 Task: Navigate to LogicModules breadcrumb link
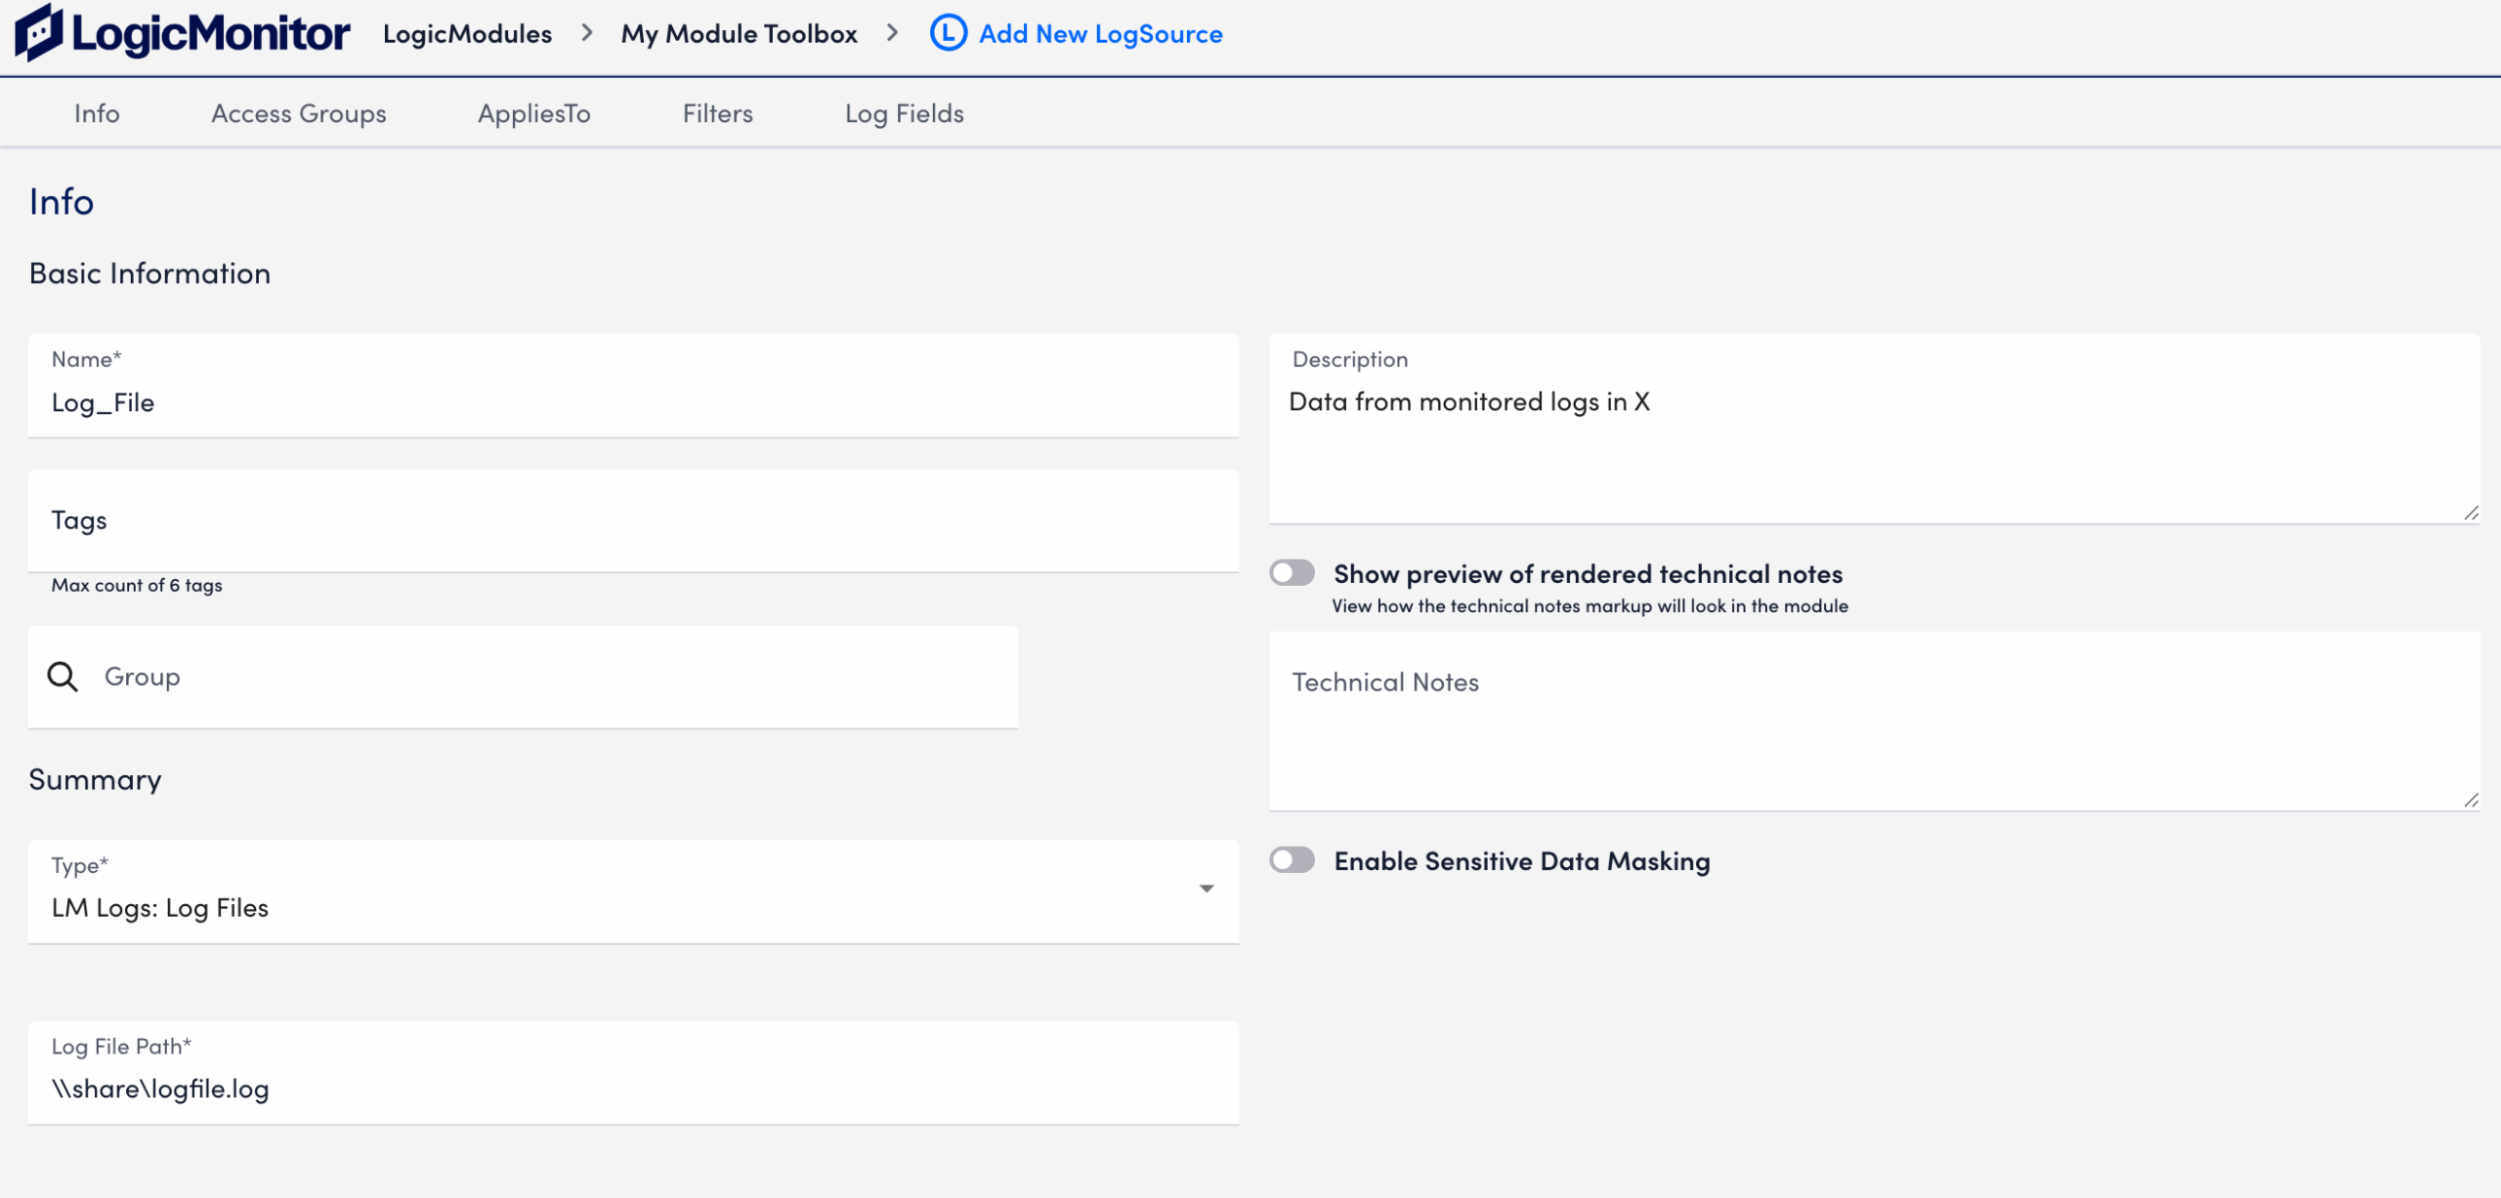click(467, 34)
